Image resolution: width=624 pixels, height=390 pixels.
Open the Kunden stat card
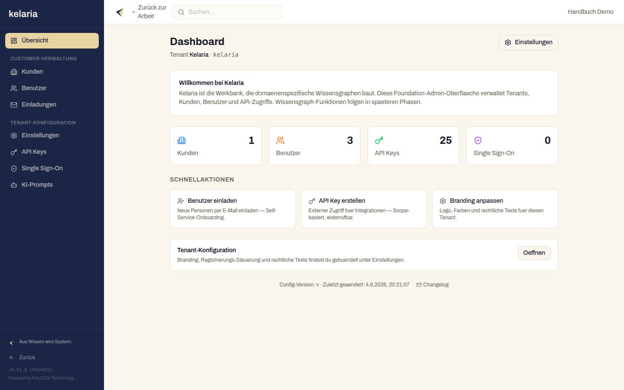click(x=216, y=146)
